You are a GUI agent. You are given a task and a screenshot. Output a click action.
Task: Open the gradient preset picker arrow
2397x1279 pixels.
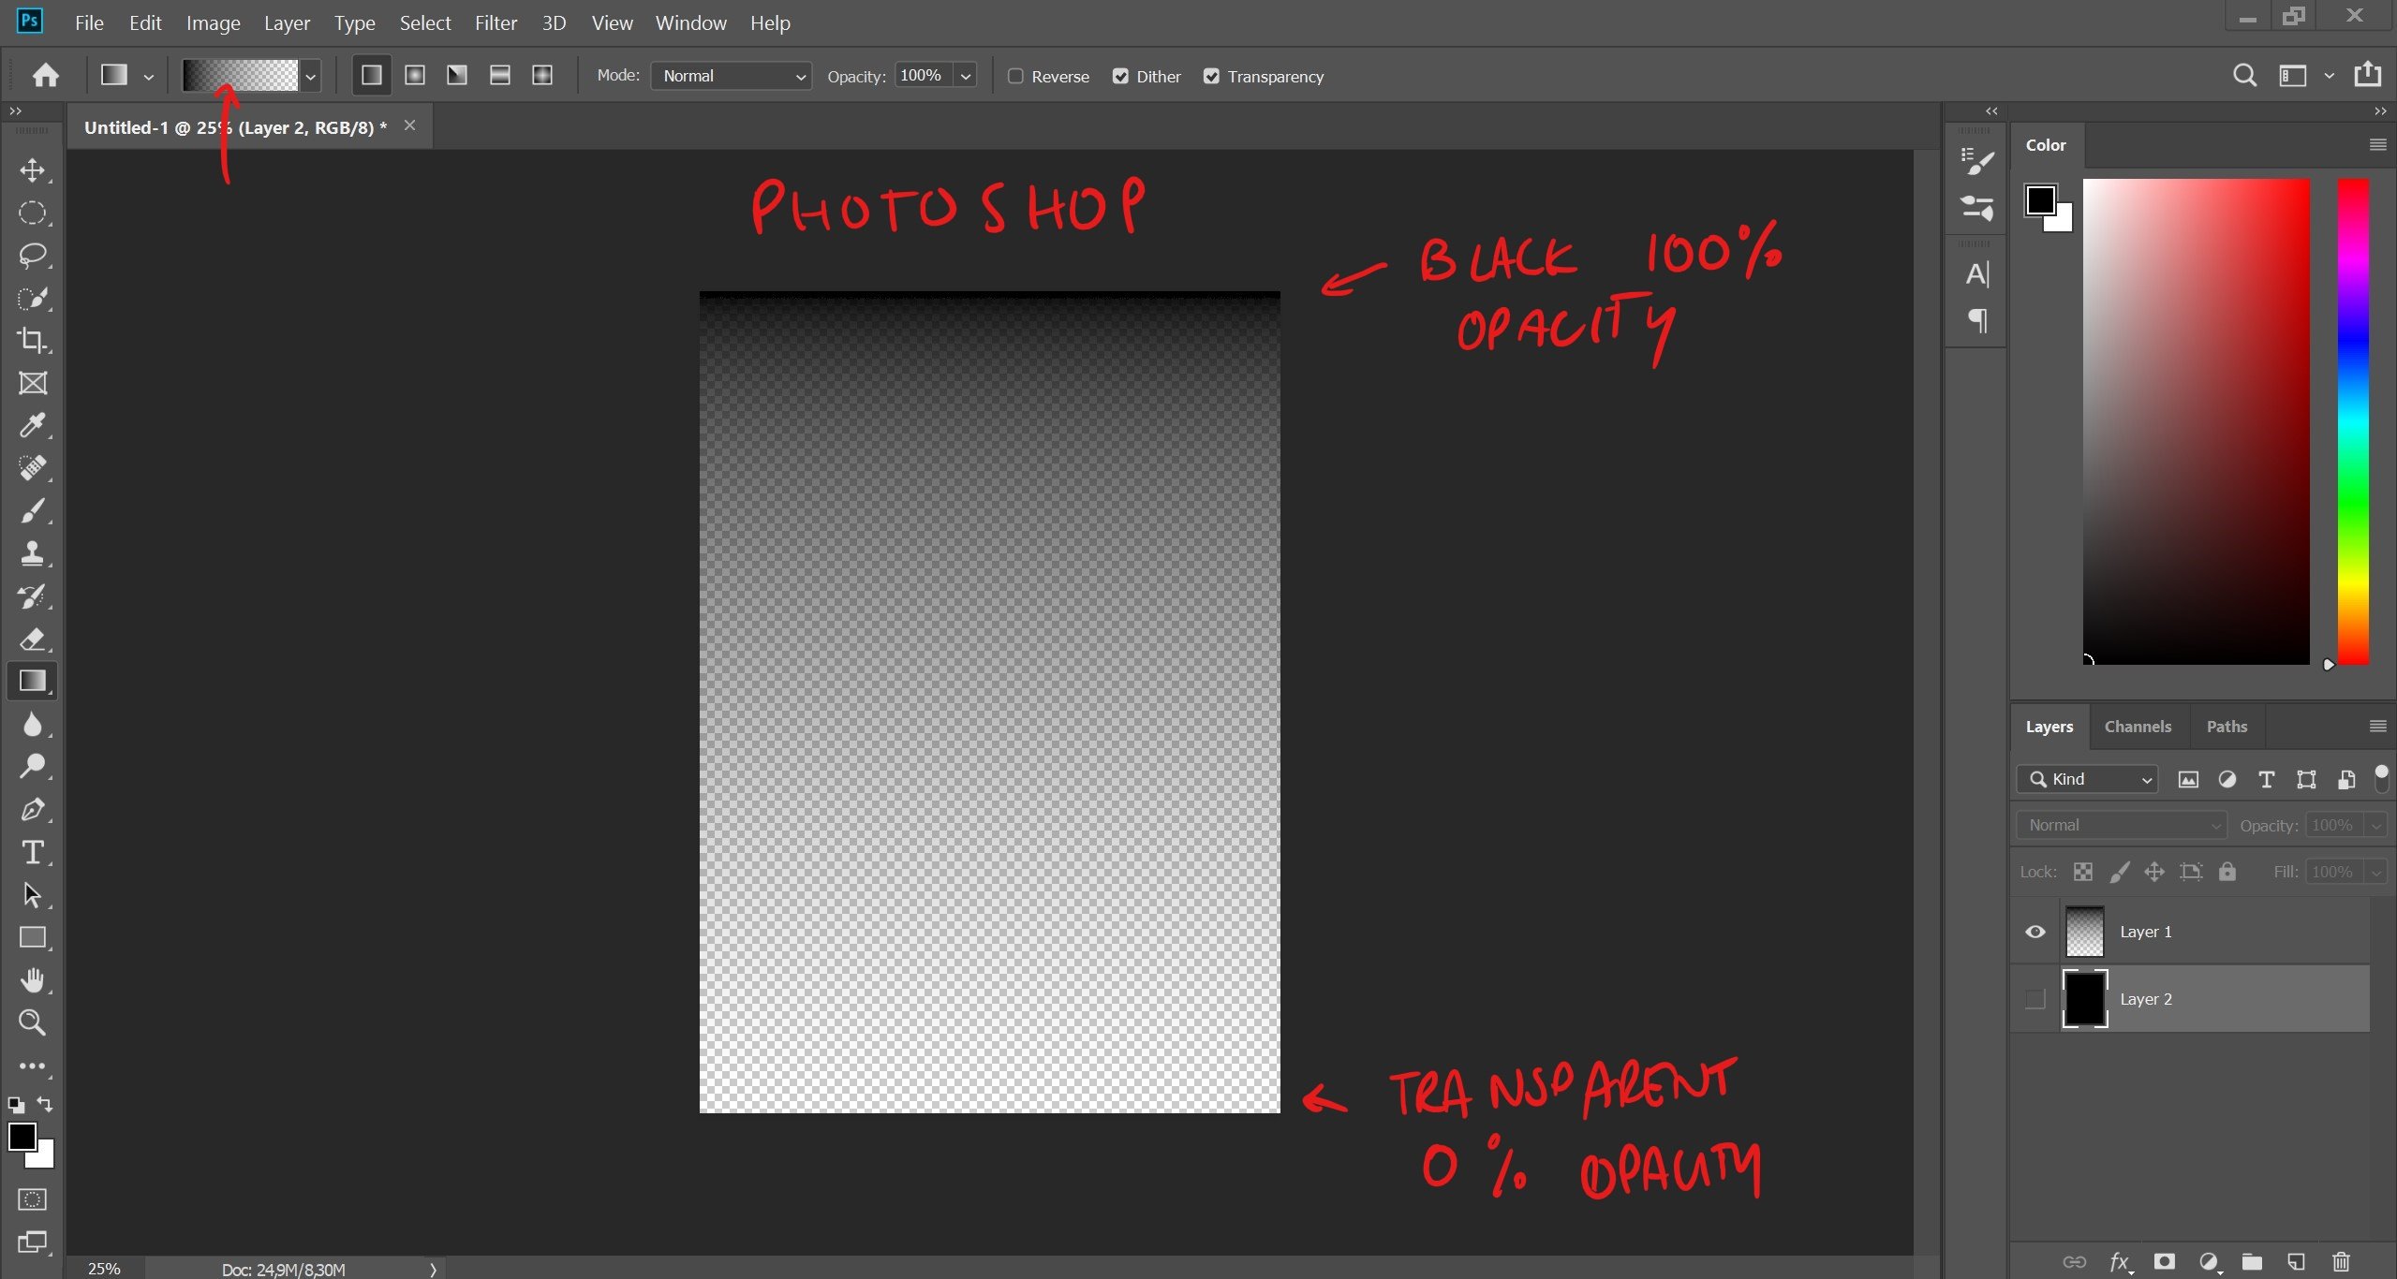(310, 76)
